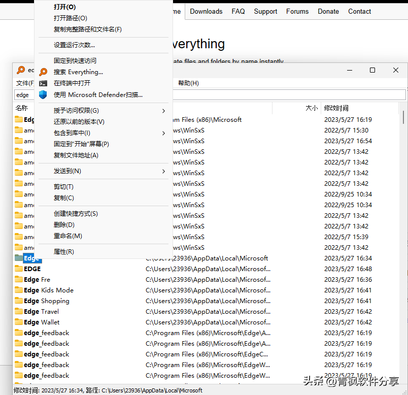Open Support link on website
This screenshot has height=395, width=408.
(x=265, y=12)
